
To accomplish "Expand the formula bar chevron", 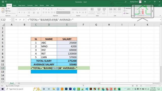I will pyautogui.click(x=160, y=20).
